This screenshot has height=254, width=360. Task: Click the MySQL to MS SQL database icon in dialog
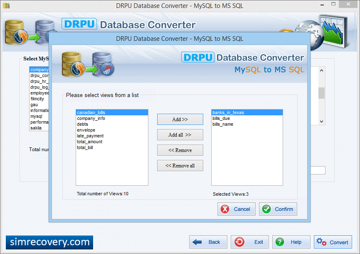(88, 64)
